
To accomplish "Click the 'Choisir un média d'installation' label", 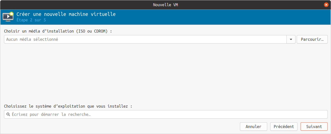I will pyautogui.click(x=38, y=31).
